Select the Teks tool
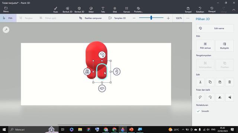Image resolution: width=238 pixels, height=133 pixels. click(x=103, y=10)
